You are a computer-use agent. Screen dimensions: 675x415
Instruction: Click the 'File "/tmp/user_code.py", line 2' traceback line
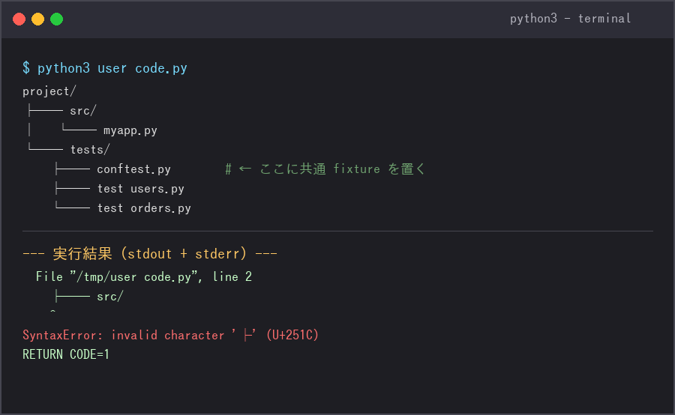(x=144, y=276)
